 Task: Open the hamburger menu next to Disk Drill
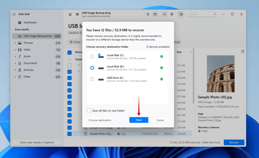[14, 14]
